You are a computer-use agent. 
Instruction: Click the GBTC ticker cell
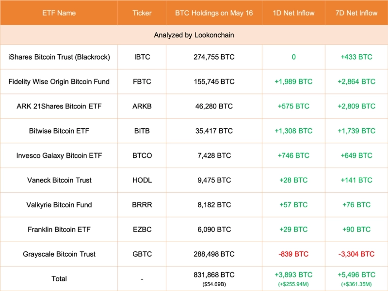click(x=142, y=255)
